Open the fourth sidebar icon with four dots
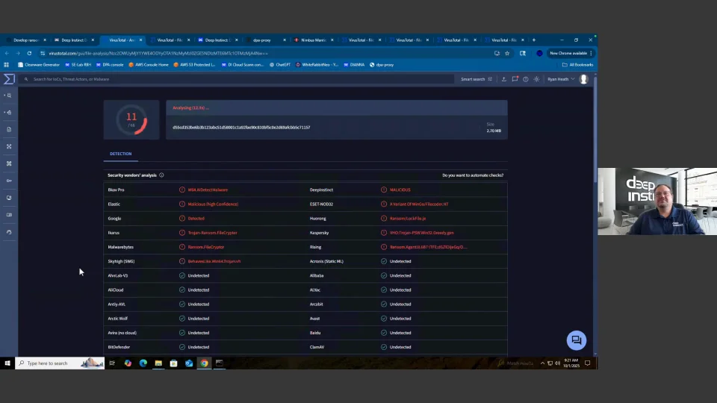This screenshot has height=403, width=717. click(9, 147)
